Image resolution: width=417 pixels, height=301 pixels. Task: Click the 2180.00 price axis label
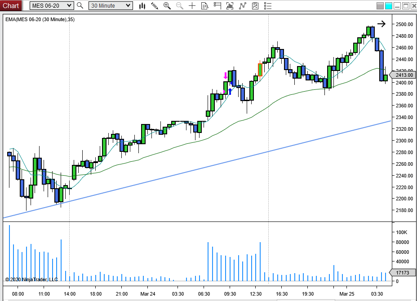(x=404, y=210)
